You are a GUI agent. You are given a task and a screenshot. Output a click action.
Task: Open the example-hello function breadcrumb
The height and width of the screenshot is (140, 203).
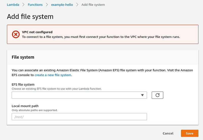click(62, 5)
